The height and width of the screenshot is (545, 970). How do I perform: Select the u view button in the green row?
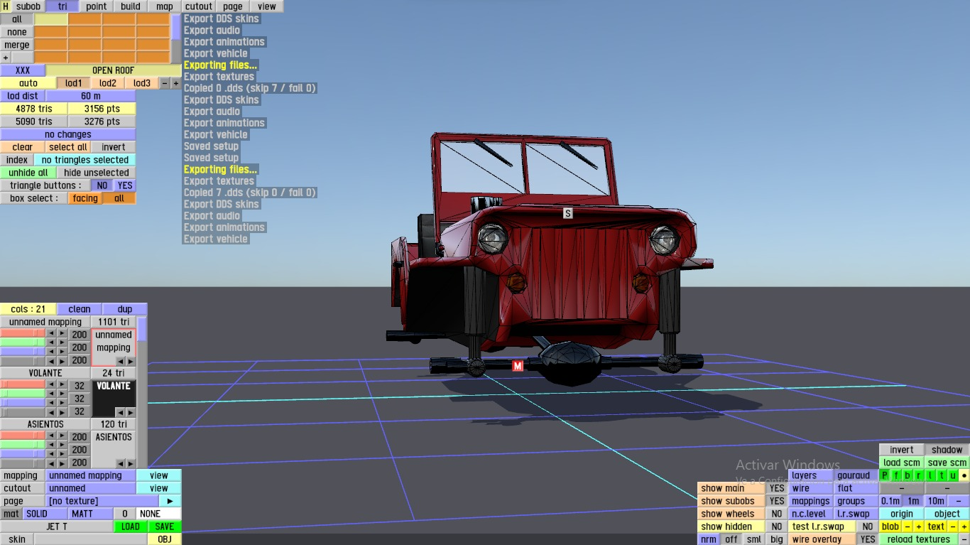(x=953, y=475)
